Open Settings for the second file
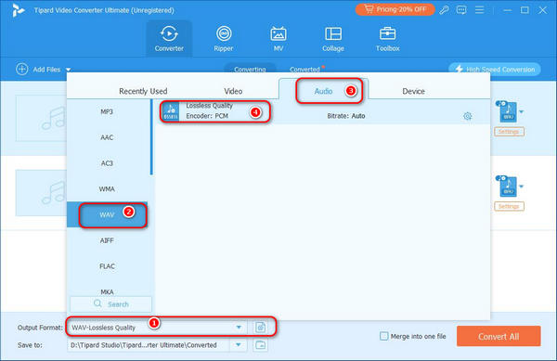The image size is (557, 361). click(x=509, y=206)
